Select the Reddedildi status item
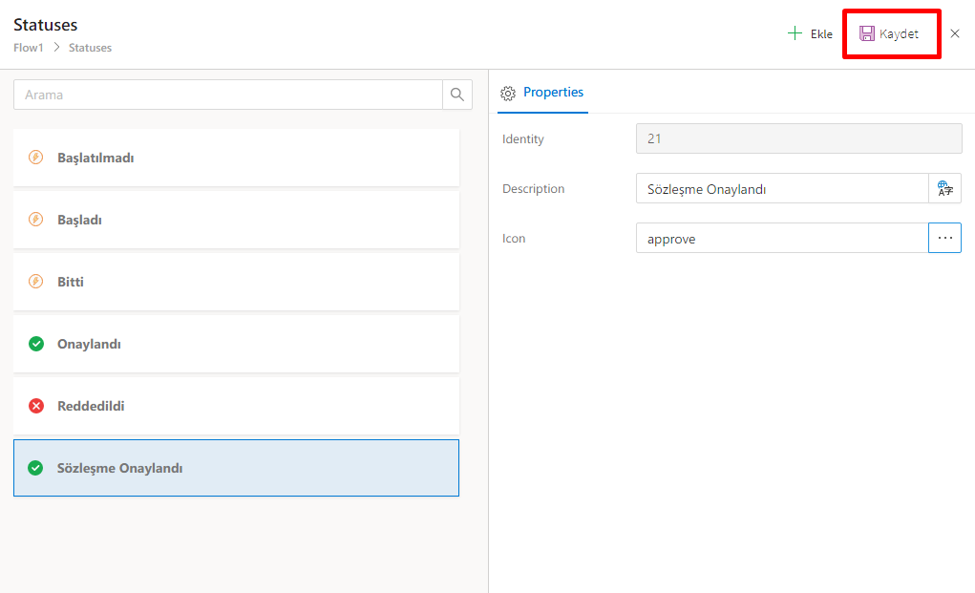Screen dimensions: 975x593 (x=236, y=406)
